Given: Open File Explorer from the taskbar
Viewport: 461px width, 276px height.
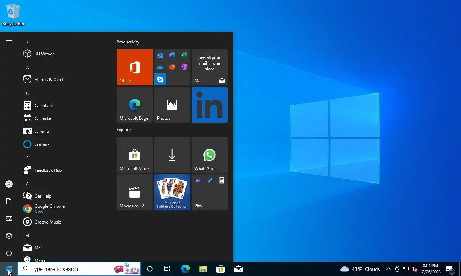Looking at the screenshot, I should click(203, 269).
